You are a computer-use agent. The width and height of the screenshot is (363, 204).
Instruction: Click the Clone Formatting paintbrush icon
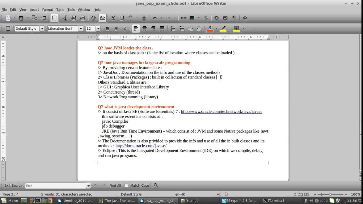tap(144, 18)
